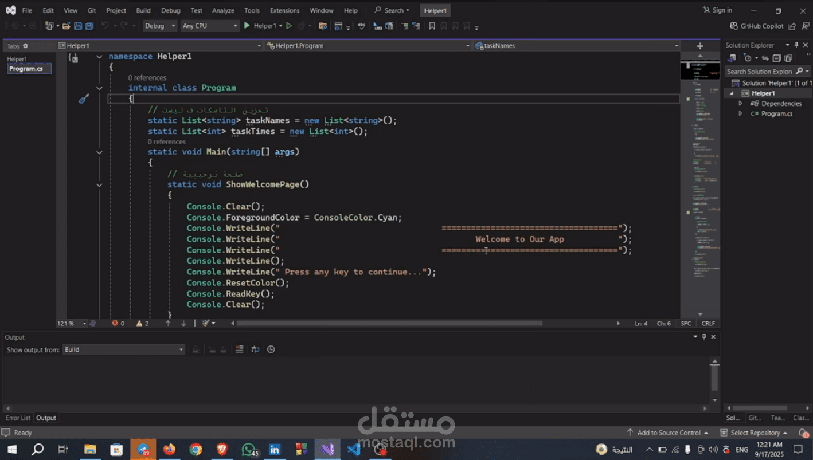Image resolution: width=813 pixels, height=460 pixels.
Task: Open File Explorer from the taskbar
Action: coord(90,450)
